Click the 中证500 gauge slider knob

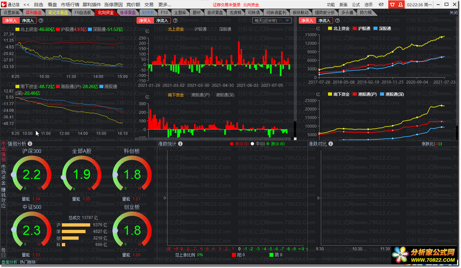pos(14,230)
